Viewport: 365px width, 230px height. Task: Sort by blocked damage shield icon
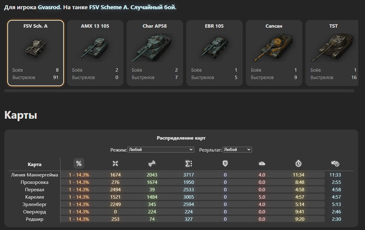coord(225,164)
